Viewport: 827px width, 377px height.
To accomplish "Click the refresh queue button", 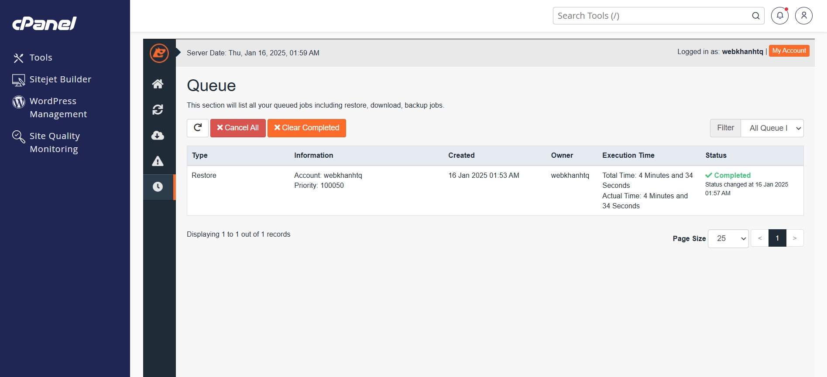I will (198, 128).
